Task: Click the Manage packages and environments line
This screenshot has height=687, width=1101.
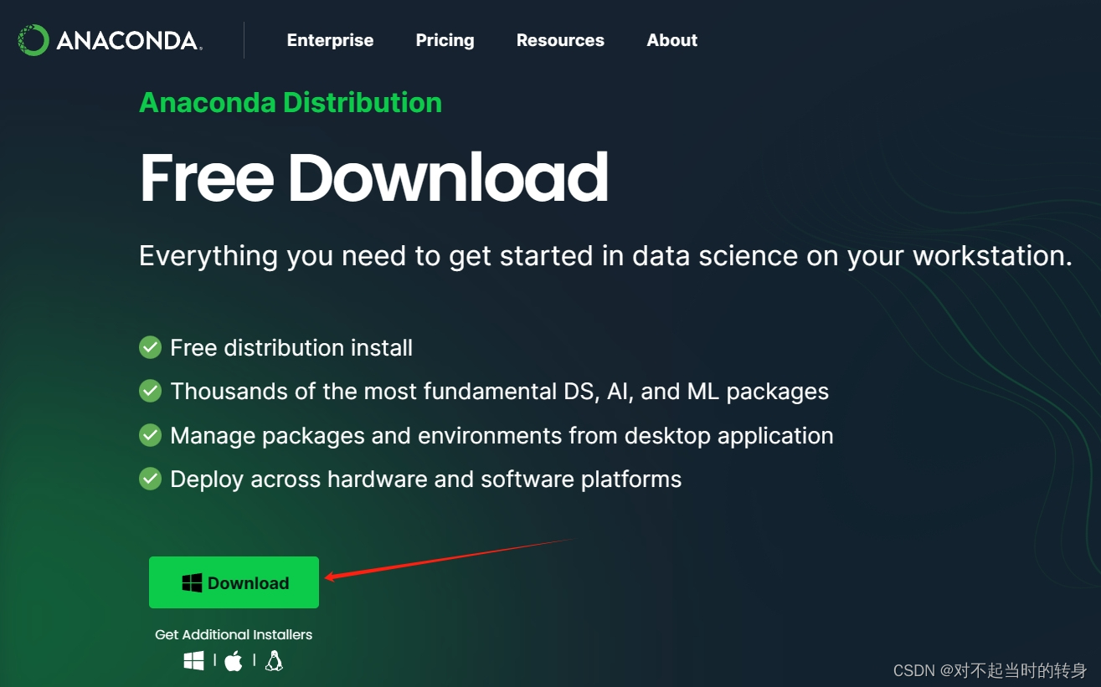Action: (x=502, y=436)
